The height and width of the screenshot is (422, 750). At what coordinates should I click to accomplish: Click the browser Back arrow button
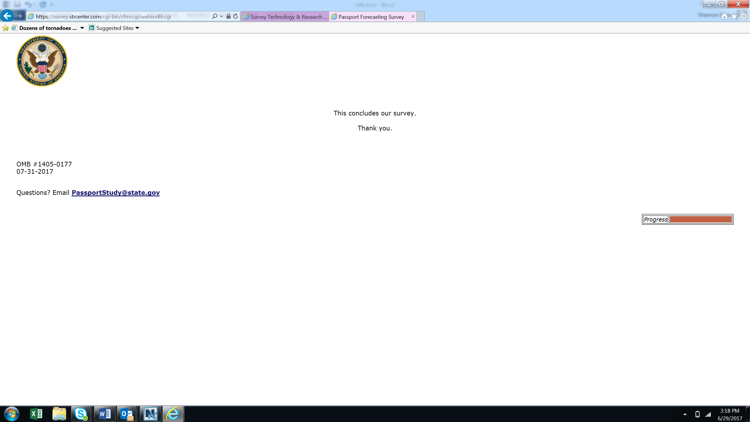click(x=7, y=16)
